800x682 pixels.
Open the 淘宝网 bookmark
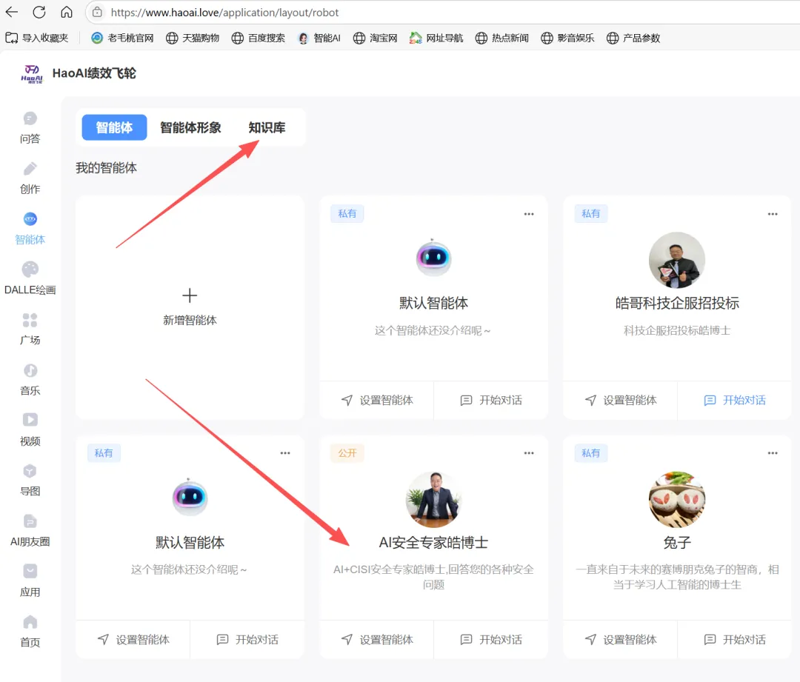[376, 38]
